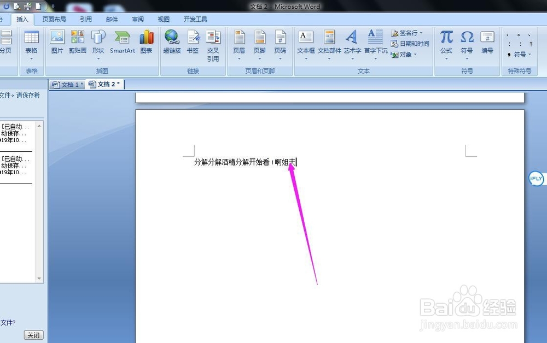Screen dimensions: 547x343
Task: Click the redo icon in quick access toolbar
Action: coord(7,6)
